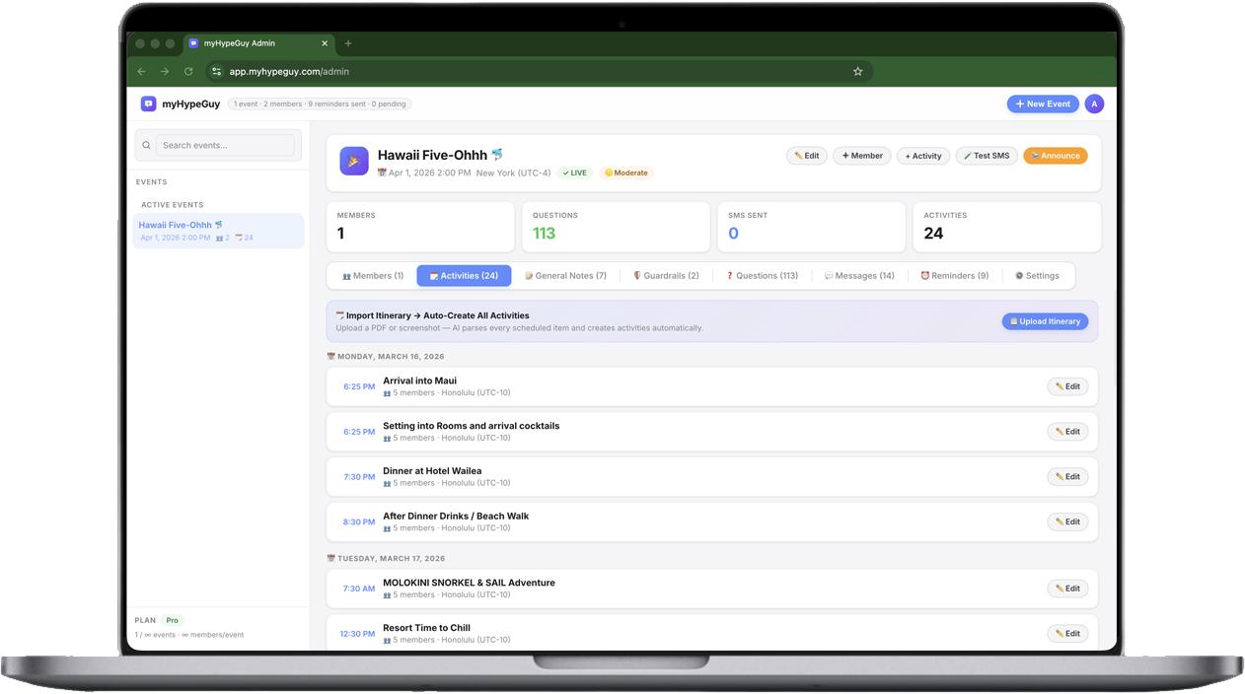Select the Members tab
Viewport: 1245px width, 694px height.
click(x=372, y=276)
